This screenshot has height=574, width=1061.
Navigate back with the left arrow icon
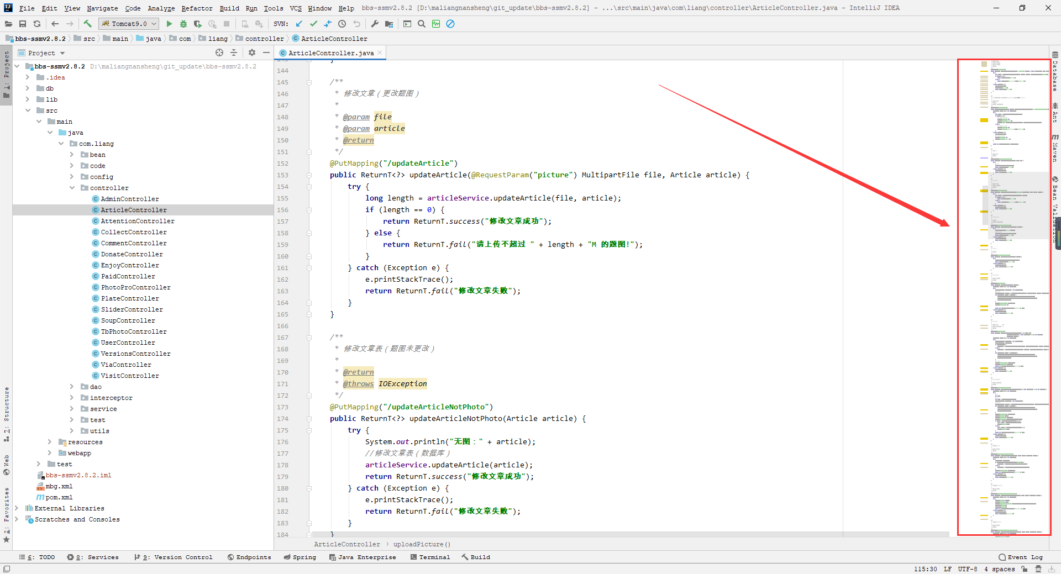[x=55, y=24]
